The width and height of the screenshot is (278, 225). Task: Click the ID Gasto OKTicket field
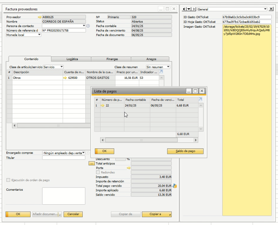[247, 17]
